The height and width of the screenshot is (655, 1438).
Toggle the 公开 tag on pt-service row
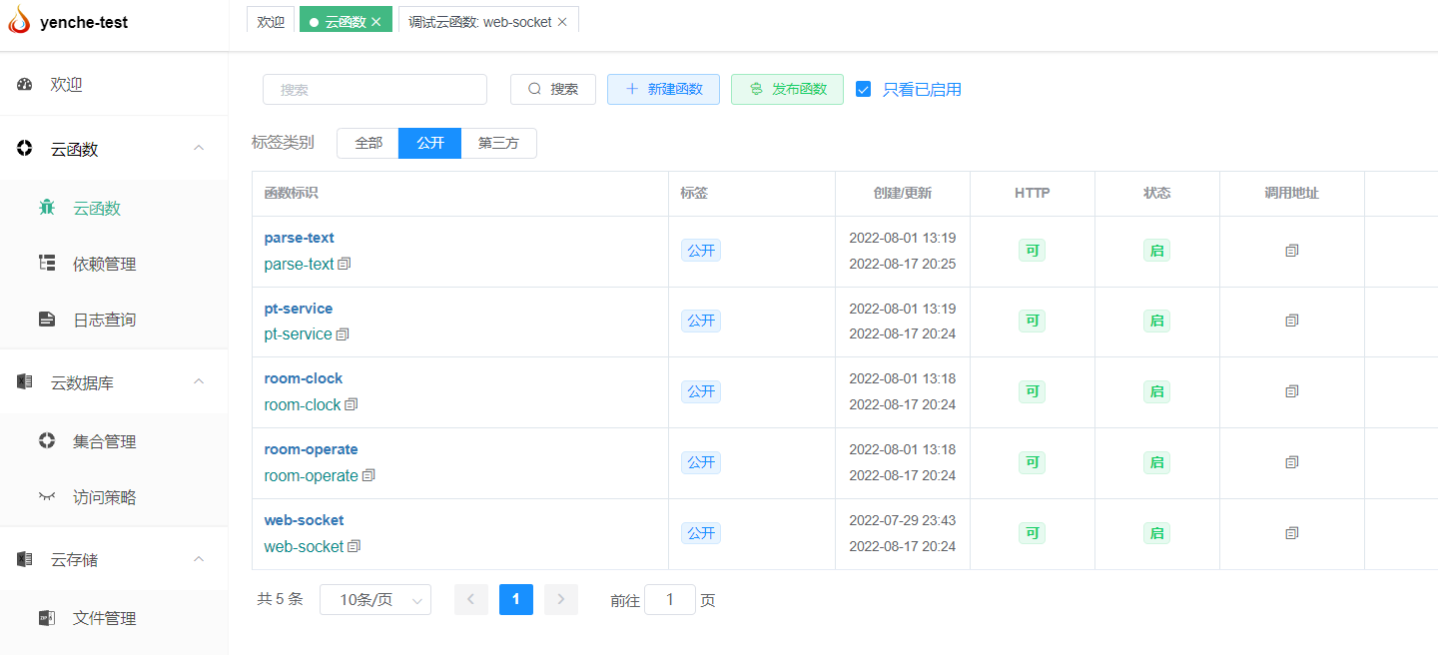pos(700,321)
